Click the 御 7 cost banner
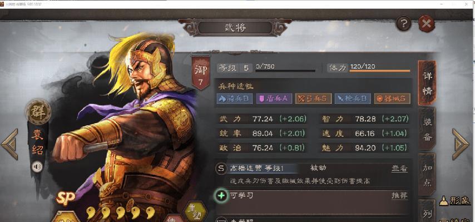The height and width of the screenshot is (222, 475). click(x=201, y=73)
